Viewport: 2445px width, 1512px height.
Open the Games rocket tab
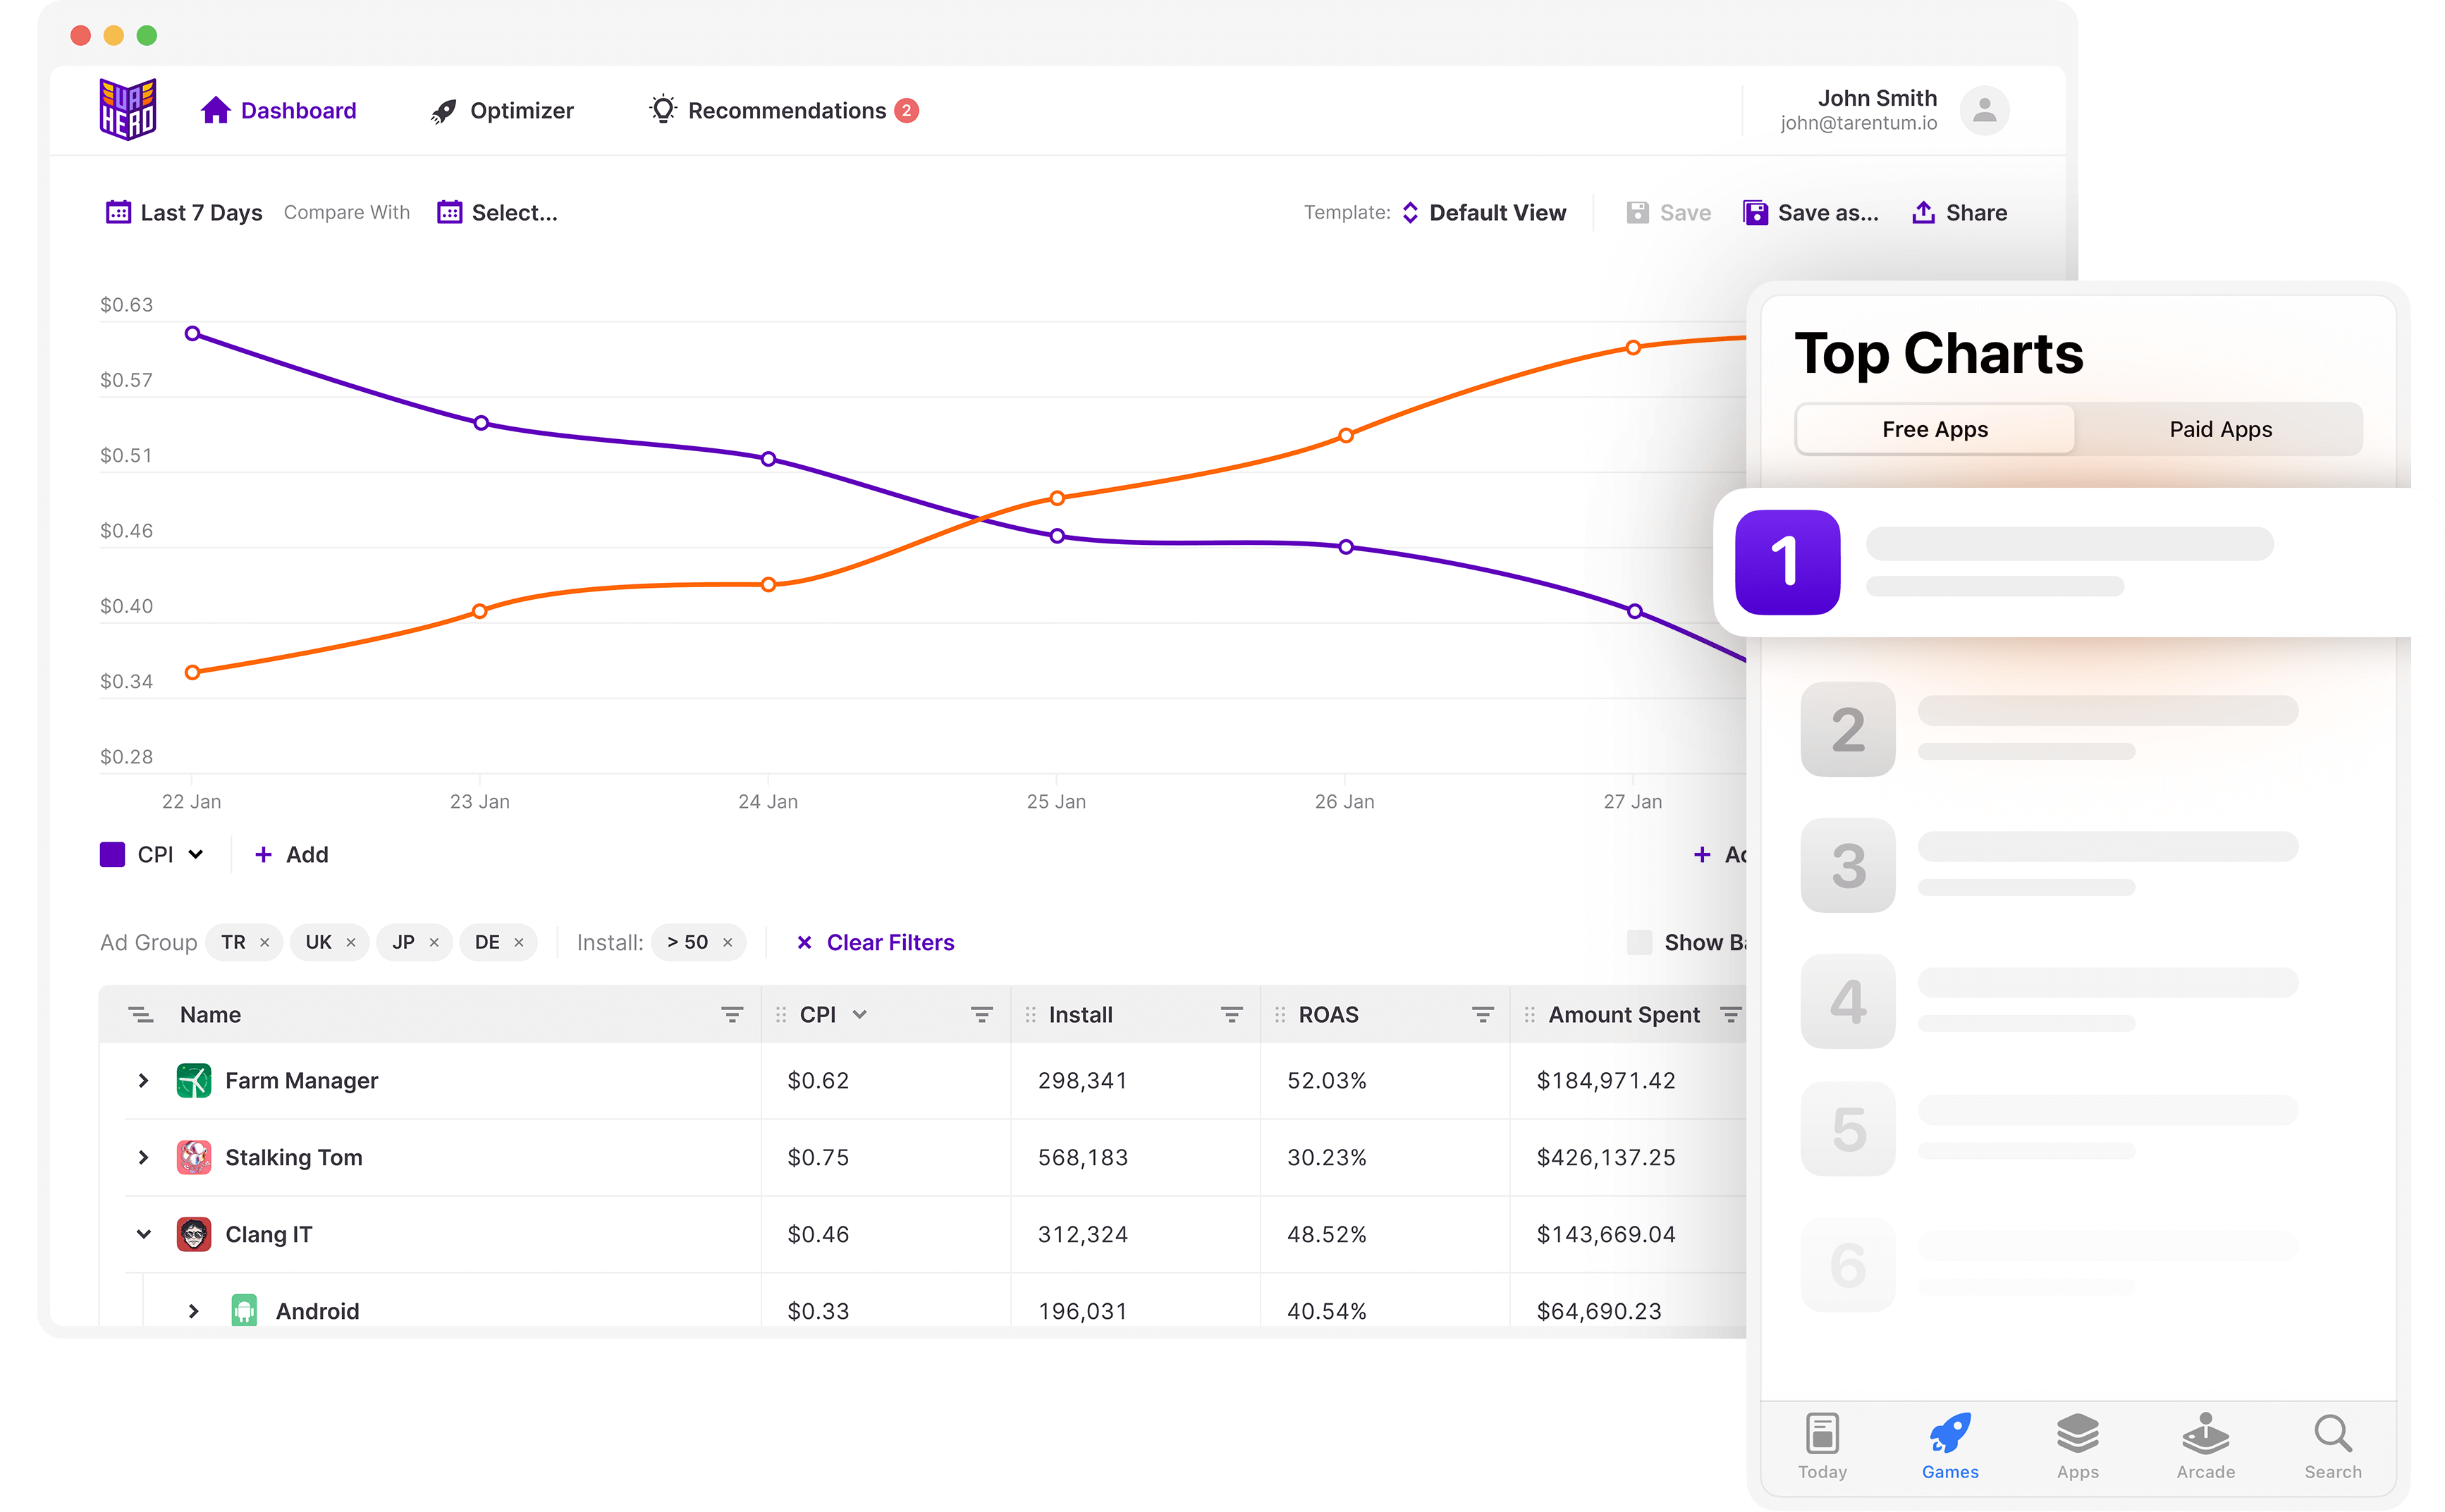coord(1950,1445)
